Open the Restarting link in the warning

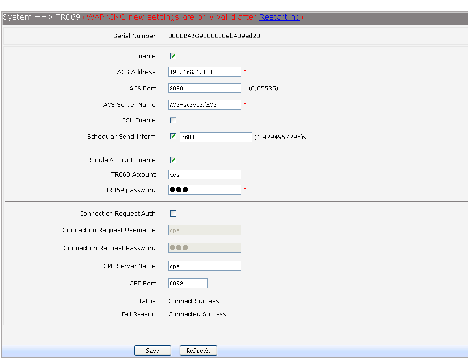tap(280, 17)
